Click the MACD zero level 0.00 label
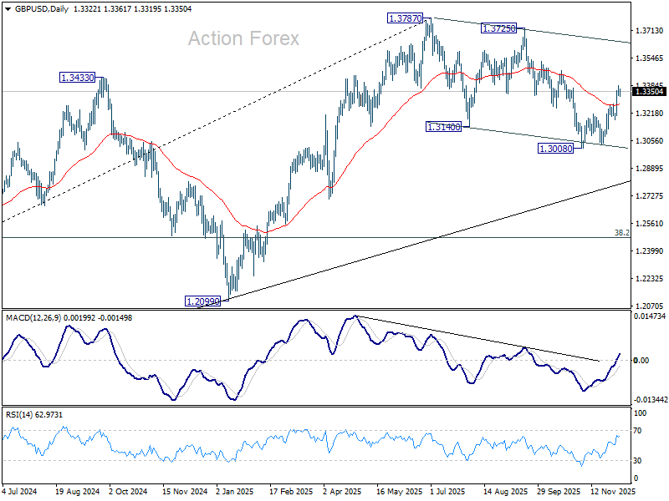Viewport: 669px width, 501px height. click(x=641, y=361)
